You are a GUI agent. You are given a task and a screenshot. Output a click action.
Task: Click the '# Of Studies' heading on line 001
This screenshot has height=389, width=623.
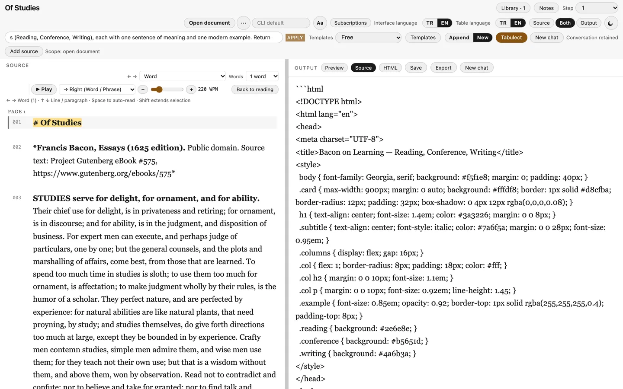pos(57,123)
